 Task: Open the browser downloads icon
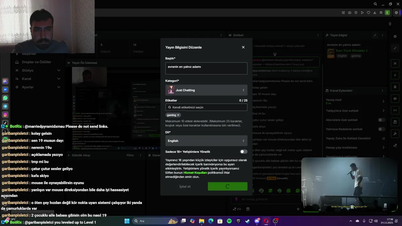(375, 13)
